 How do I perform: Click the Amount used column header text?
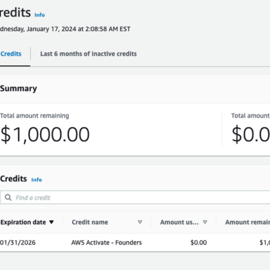pyautogui.click(x=179, y=222)
